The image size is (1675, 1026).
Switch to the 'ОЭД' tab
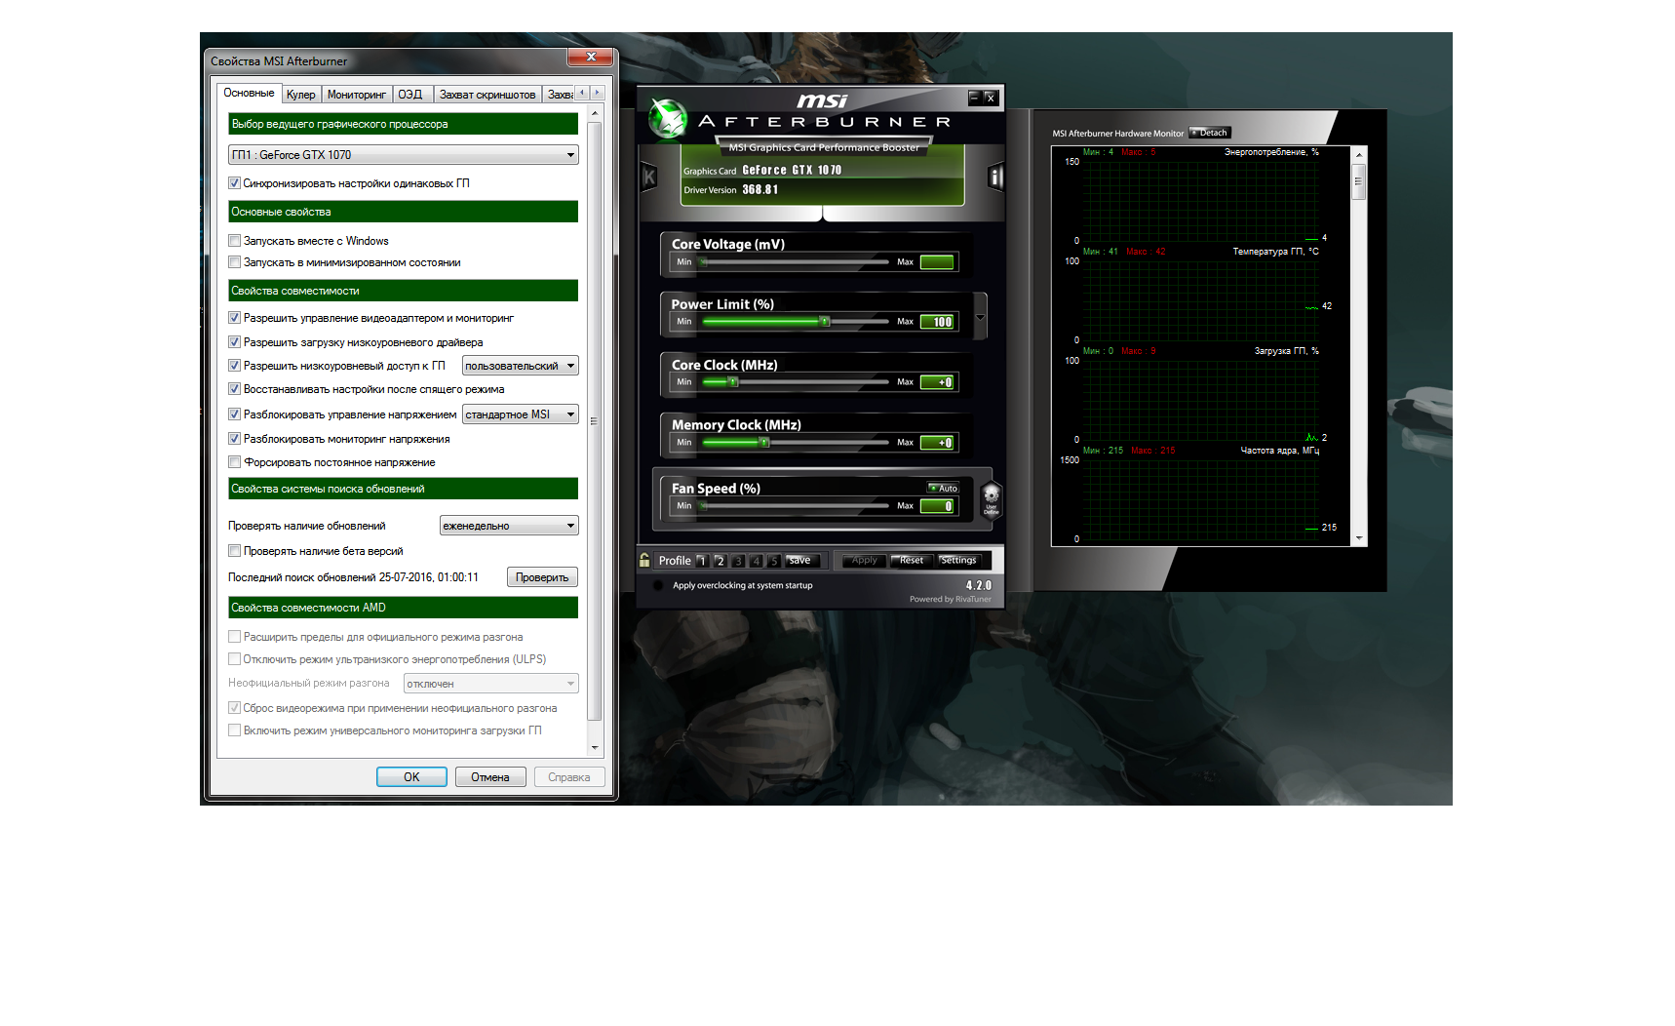click(x=410, y=95)
